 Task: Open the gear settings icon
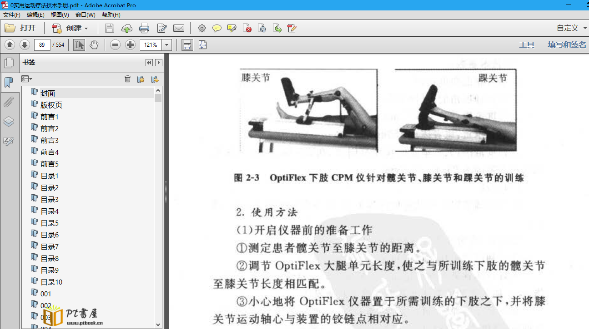tap(202, 28)
